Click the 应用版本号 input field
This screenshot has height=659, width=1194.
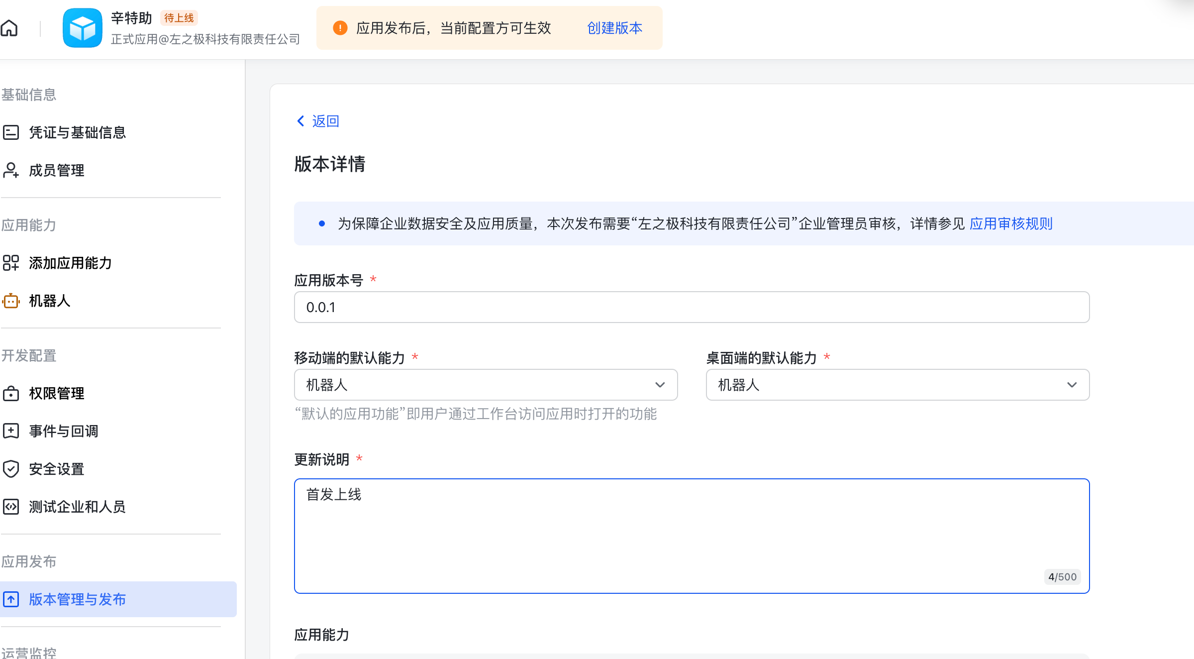pyautogui.click(x=692, y=307)
